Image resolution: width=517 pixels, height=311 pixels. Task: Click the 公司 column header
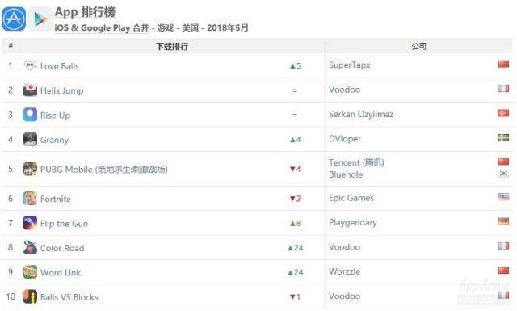click(x=418, y=46)
